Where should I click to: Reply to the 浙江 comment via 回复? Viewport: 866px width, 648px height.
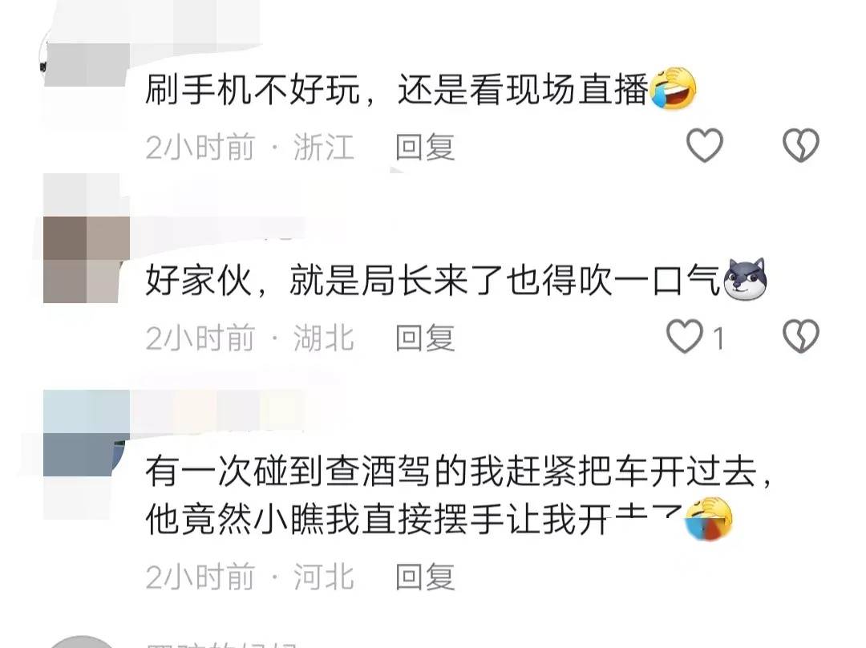pos(425,147)
